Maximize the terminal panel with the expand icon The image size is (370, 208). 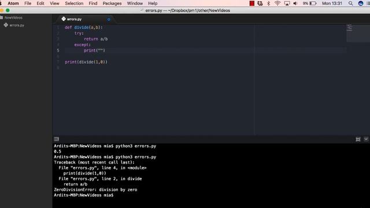(x=358, y=139)
